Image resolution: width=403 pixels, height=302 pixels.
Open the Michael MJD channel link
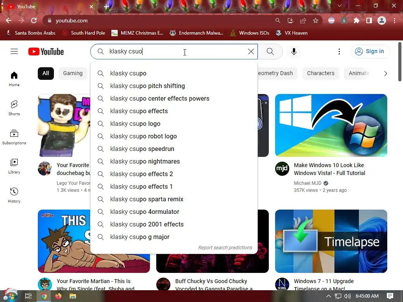point(307,183)
